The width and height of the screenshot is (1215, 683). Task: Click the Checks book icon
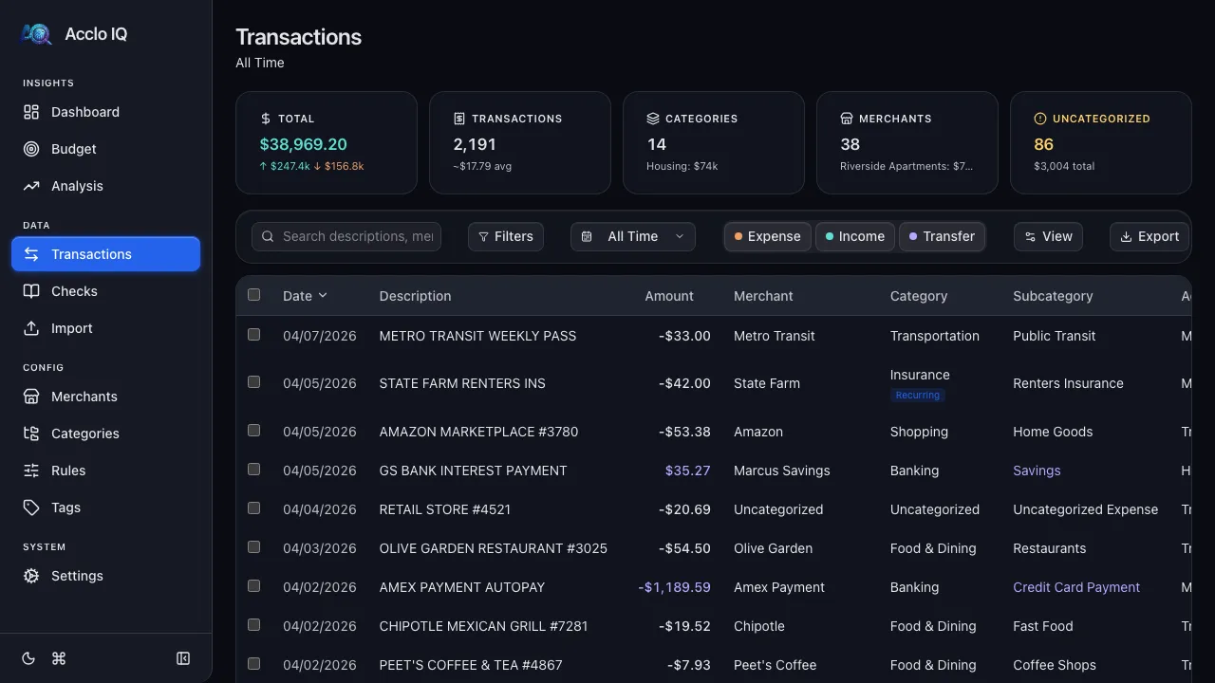coord(31,291)
